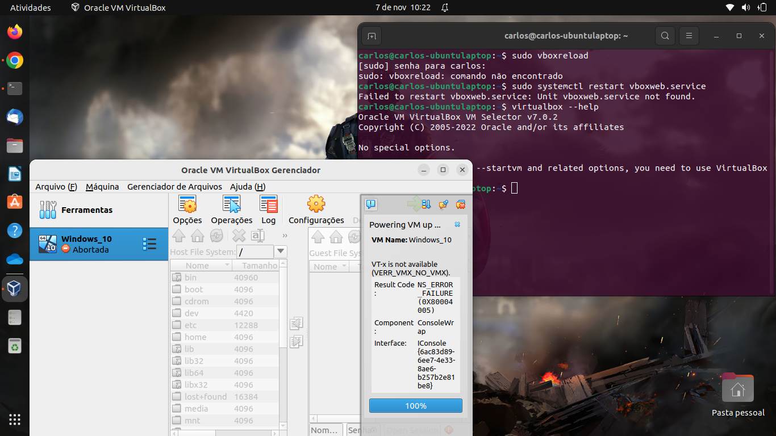
Task: Dismiss the Powering VM up notification
Action: (x=457, y=225)
